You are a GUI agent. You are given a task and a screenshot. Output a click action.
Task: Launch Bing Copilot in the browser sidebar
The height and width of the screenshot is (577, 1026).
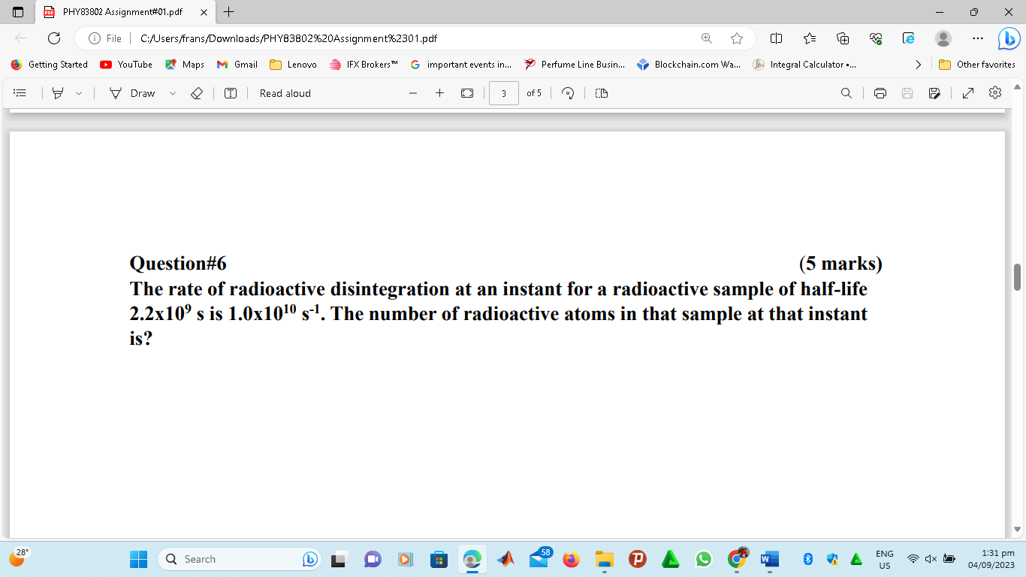[x=1007, y=38]
